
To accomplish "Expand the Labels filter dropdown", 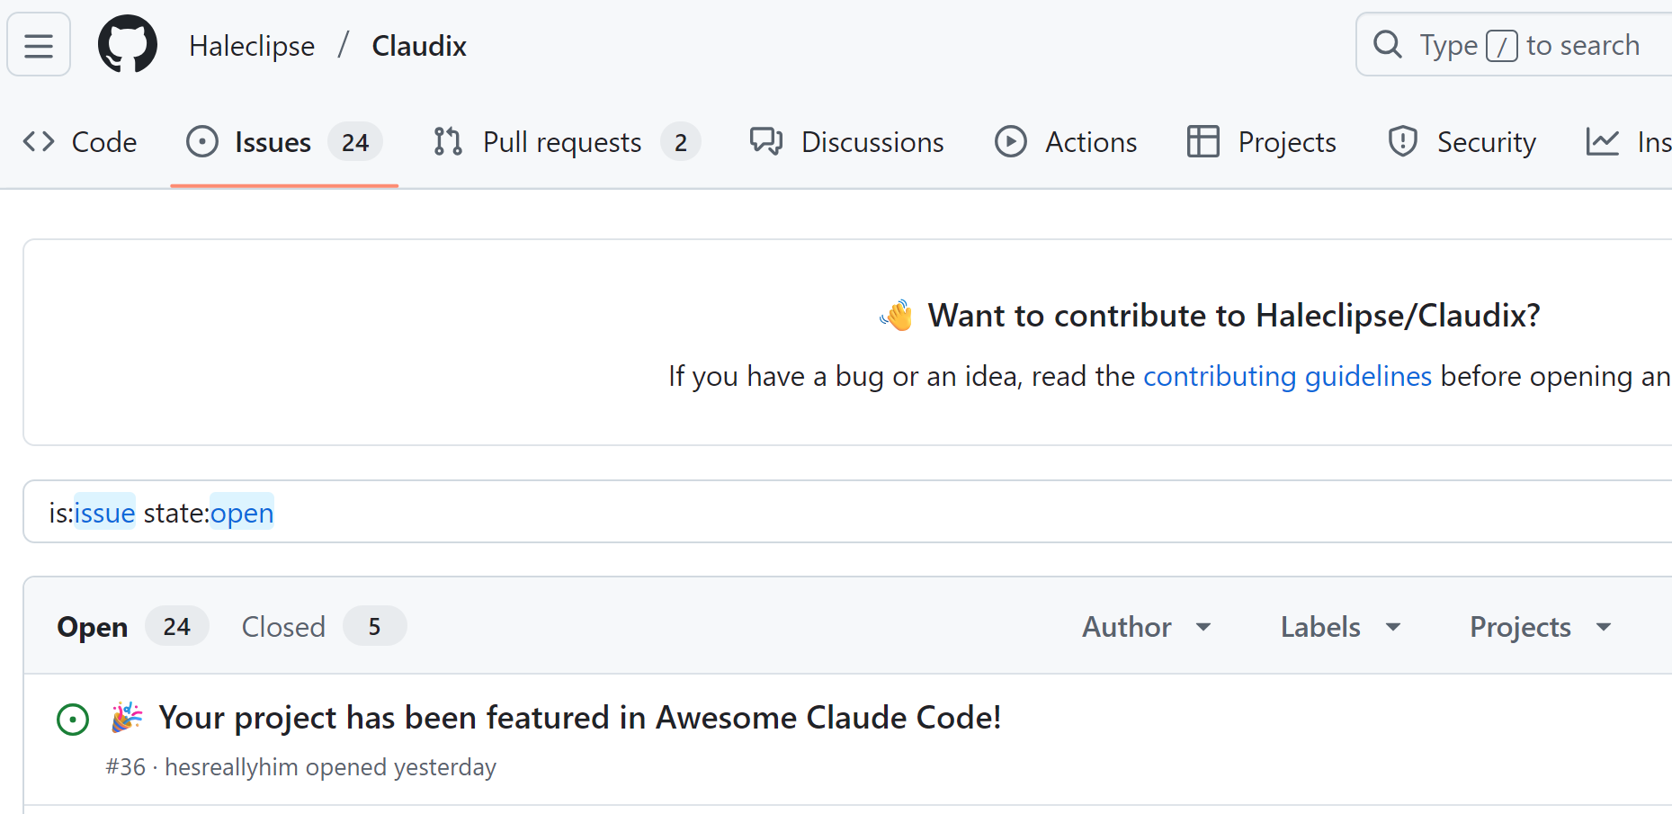I will click(x=1341, y=627).
